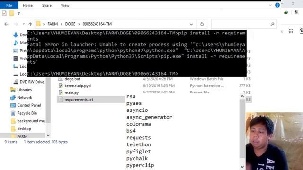Click the apps grid icon at right

pyautogui.click(x=291, y=31)
